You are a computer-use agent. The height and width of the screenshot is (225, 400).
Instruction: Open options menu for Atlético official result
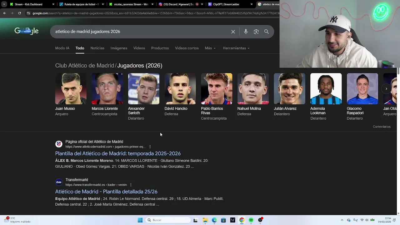coord(150,147)
